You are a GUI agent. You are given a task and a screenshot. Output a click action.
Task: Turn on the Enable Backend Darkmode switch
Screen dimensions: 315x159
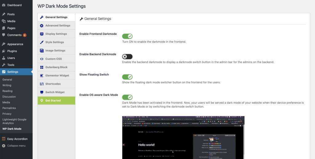[127, 56]
